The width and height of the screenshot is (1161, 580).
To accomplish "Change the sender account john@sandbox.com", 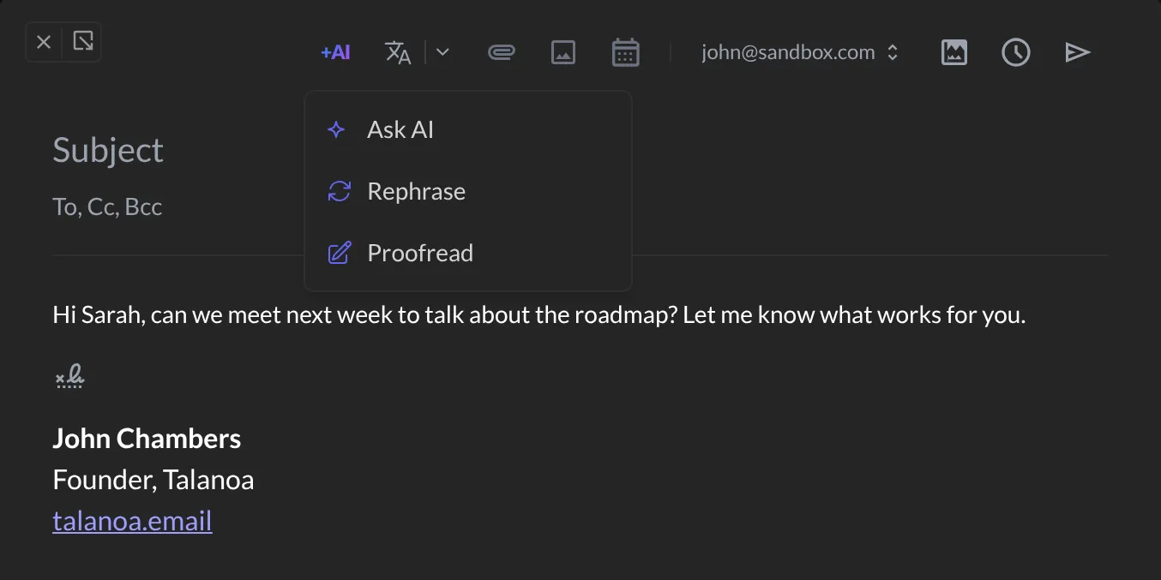I will [x=800, y=52].
